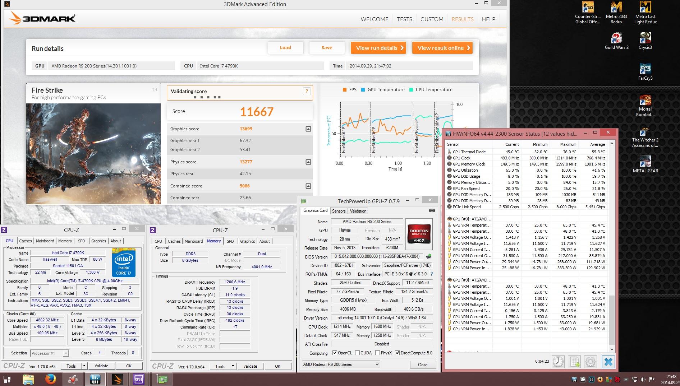This screenshot has width=680, height=386.
Task: Open the Processor #1 selection dropdown
Action: tap(50, 353)
